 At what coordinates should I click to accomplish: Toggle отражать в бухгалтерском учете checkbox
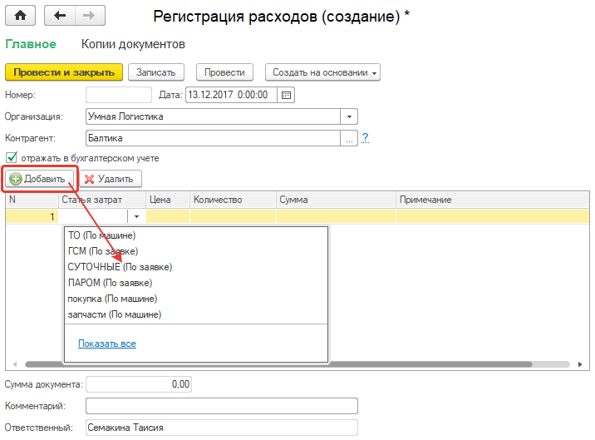click(12, 157)
